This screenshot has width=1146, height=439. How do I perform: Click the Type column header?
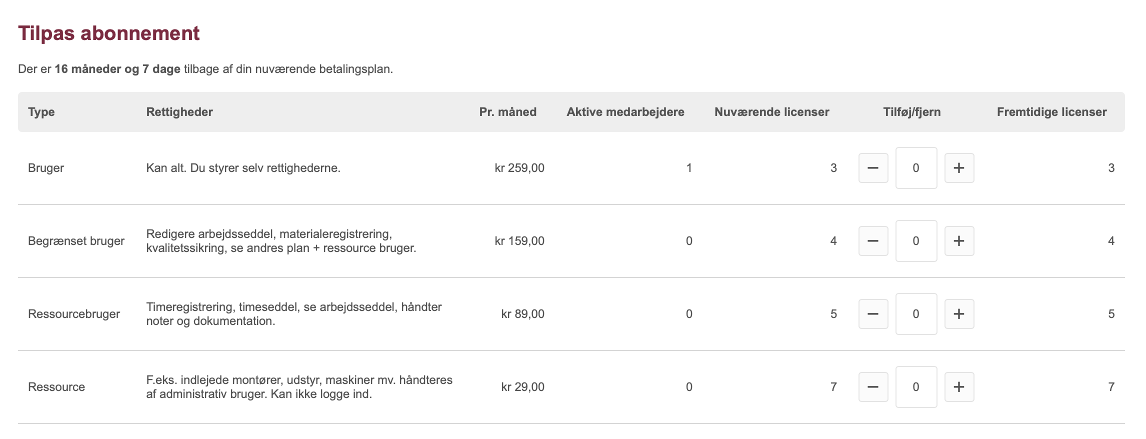(x=41, y=112)
